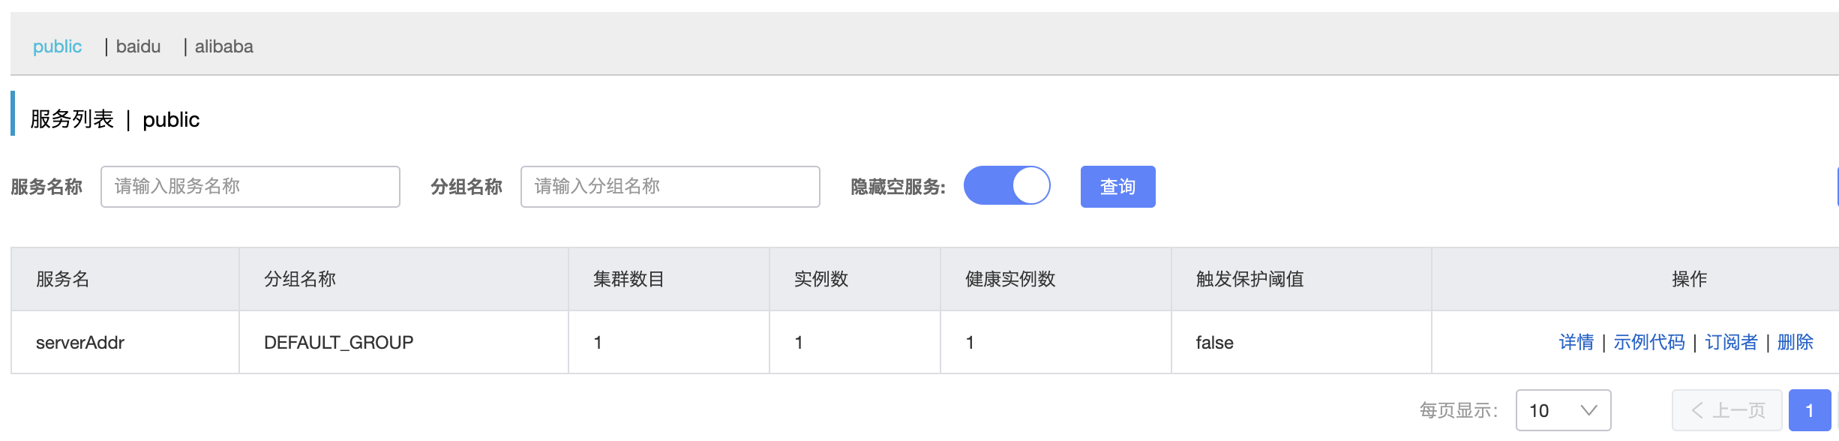Image resolution: width=1839 pixels, height=441 pixels.
Task: Open 示例代码 link for serverAddr
Action: pyautogui.click(x=1649, y=343)
